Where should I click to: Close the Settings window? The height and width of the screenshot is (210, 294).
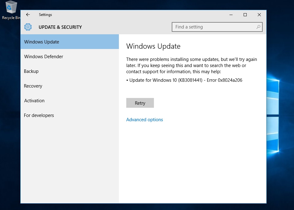[259, 15]
